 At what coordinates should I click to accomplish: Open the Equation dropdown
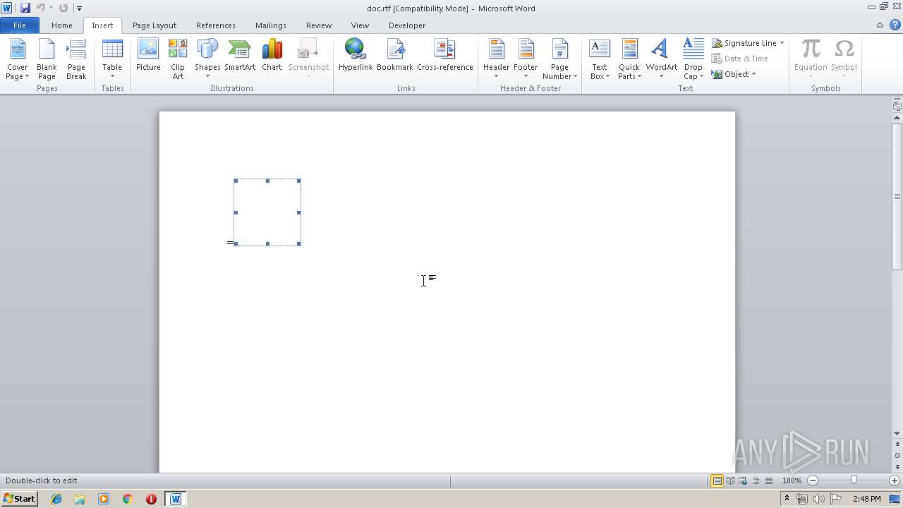pyautogui.click(x=811, y=59)
